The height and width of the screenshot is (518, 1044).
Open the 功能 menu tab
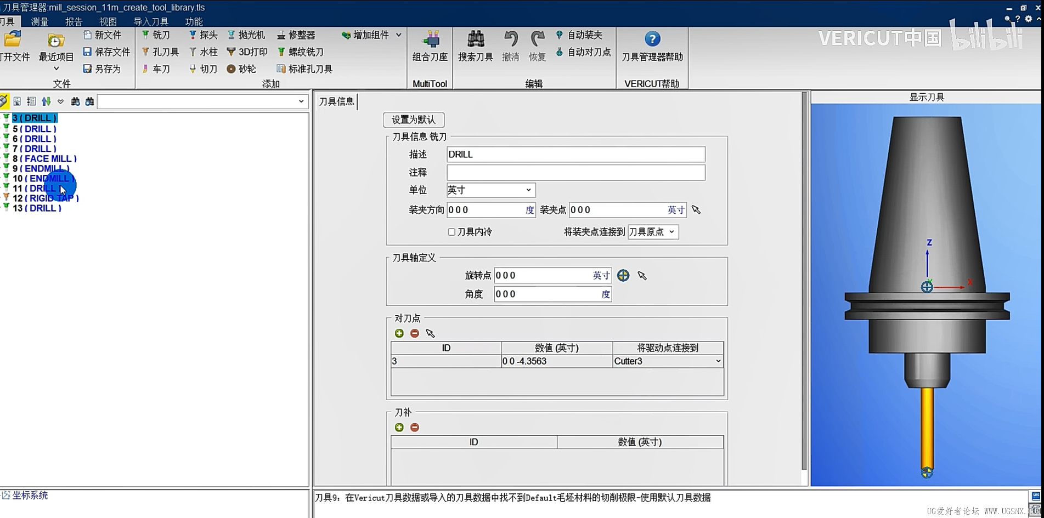click(x=194, y=22)
